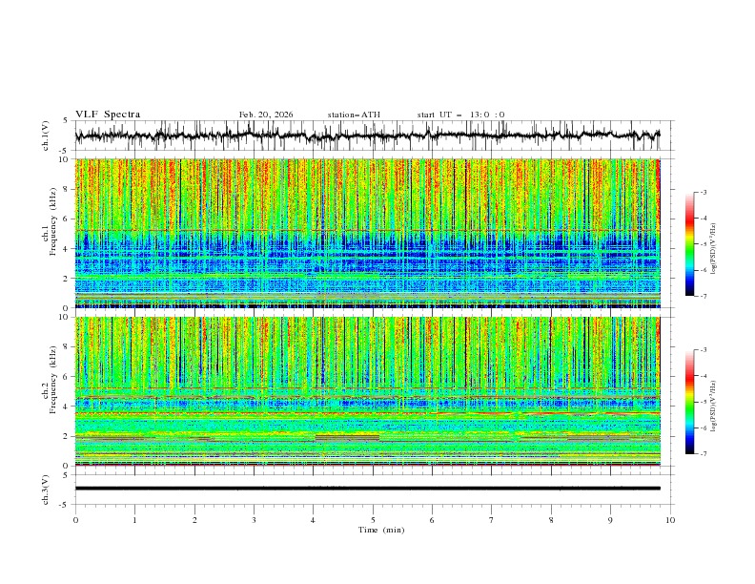755x584 pixels.
Task: Click time axis tick label "5"
Action: 373,520
